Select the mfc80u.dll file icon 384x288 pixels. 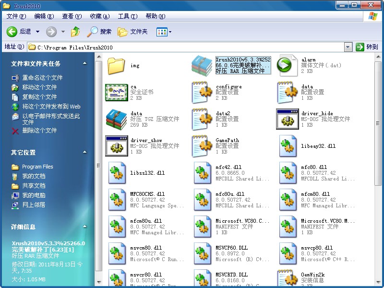[203, 200]
